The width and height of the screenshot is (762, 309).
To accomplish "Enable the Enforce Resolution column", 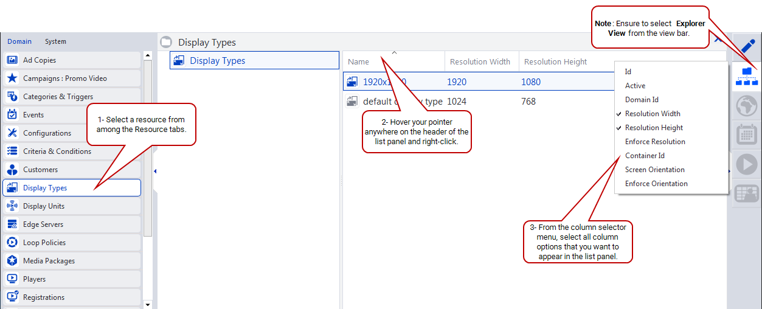I will click(x=655, y=142).
